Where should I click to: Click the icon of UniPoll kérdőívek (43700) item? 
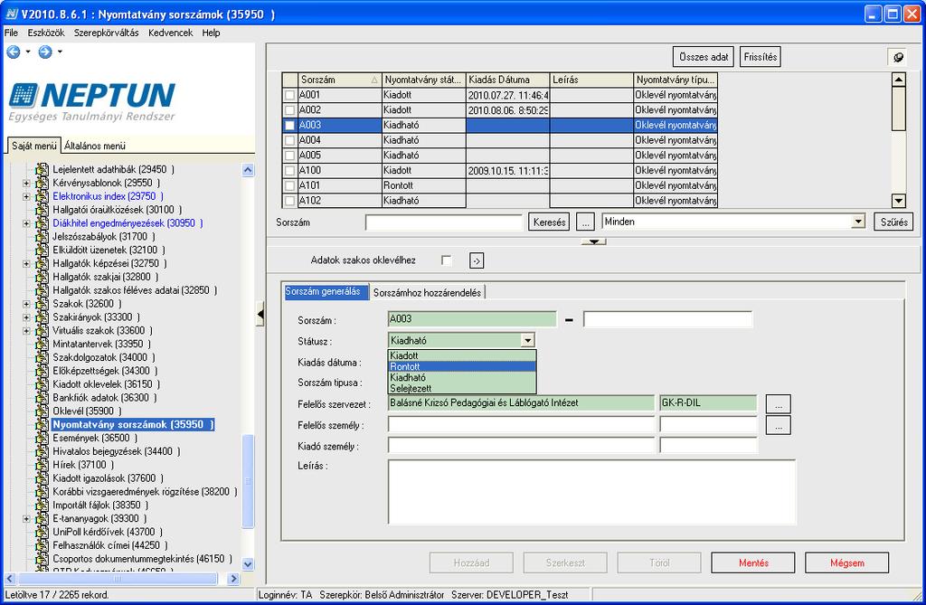tap(42, 532)
